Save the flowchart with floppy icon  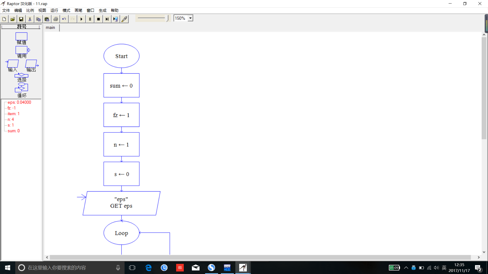point(21,19)
